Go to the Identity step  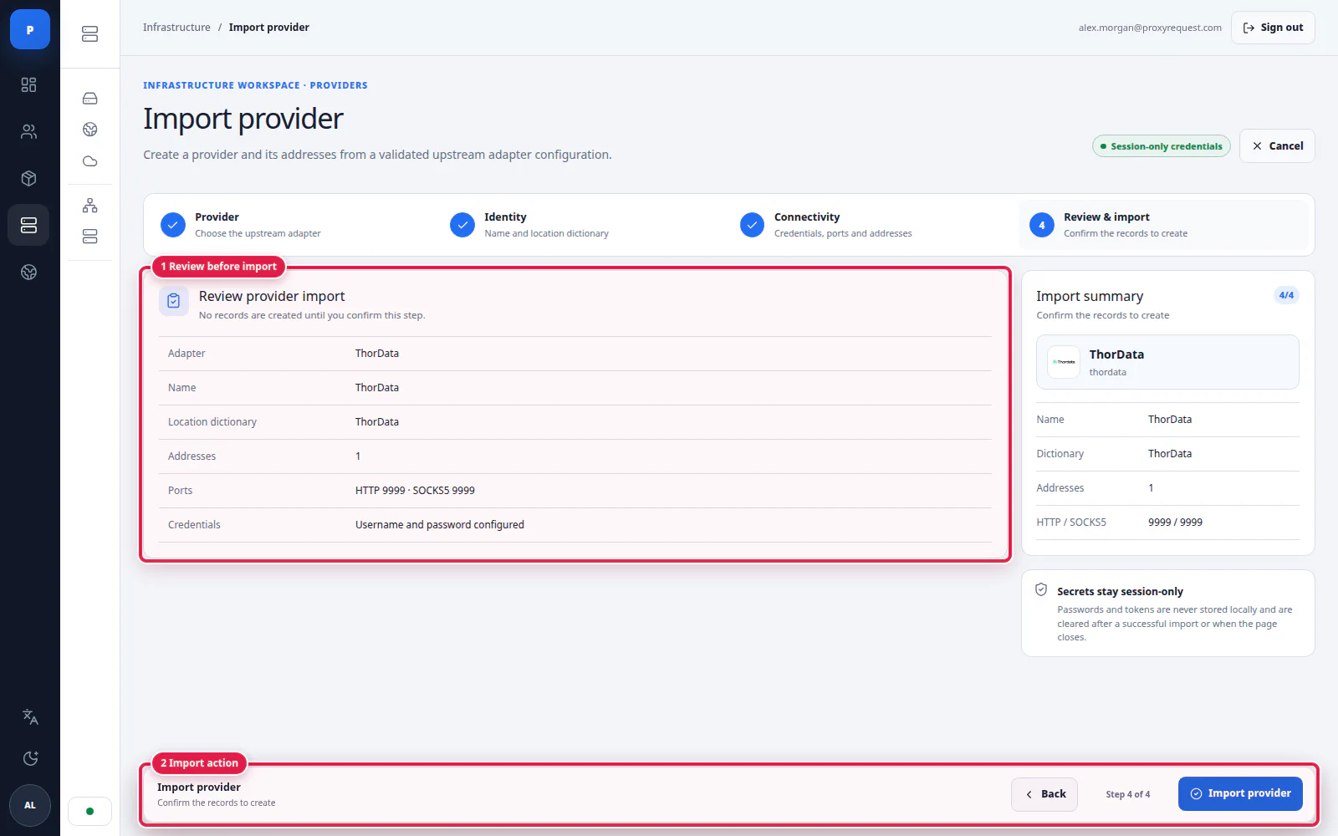[x=582, y=225]
